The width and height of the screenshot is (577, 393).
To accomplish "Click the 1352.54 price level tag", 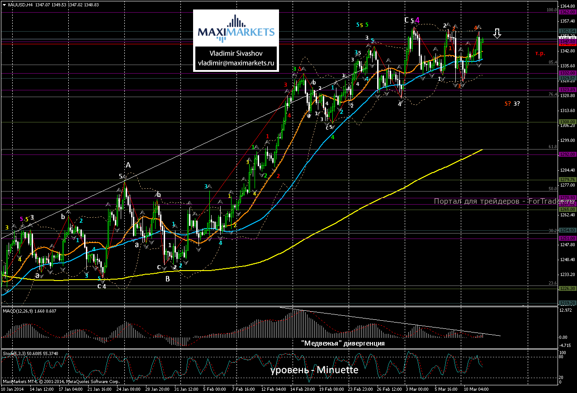I will pos(567,31).
